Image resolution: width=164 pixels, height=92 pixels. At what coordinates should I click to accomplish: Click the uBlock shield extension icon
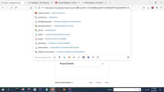pos(157,8)
